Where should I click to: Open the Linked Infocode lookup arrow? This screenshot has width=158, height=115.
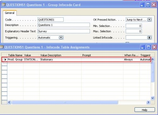149,38
